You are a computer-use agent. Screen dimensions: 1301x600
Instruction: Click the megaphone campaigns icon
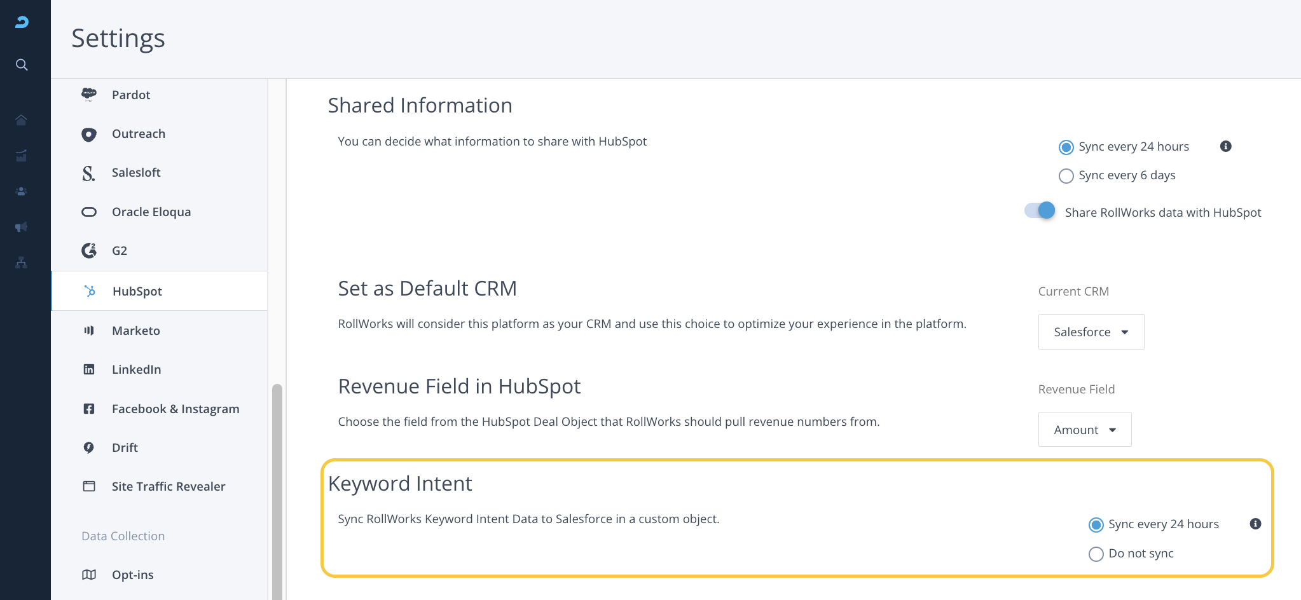click(22, 227)
